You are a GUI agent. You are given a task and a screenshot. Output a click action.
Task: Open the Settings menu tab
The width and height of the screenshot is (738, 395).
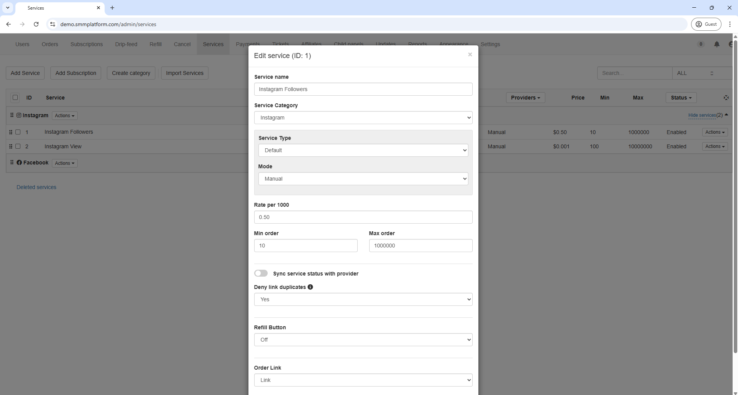pos(490,44)
